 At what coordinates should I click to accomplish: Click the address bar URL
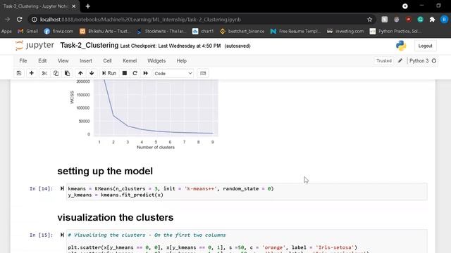tap(140, 20)
